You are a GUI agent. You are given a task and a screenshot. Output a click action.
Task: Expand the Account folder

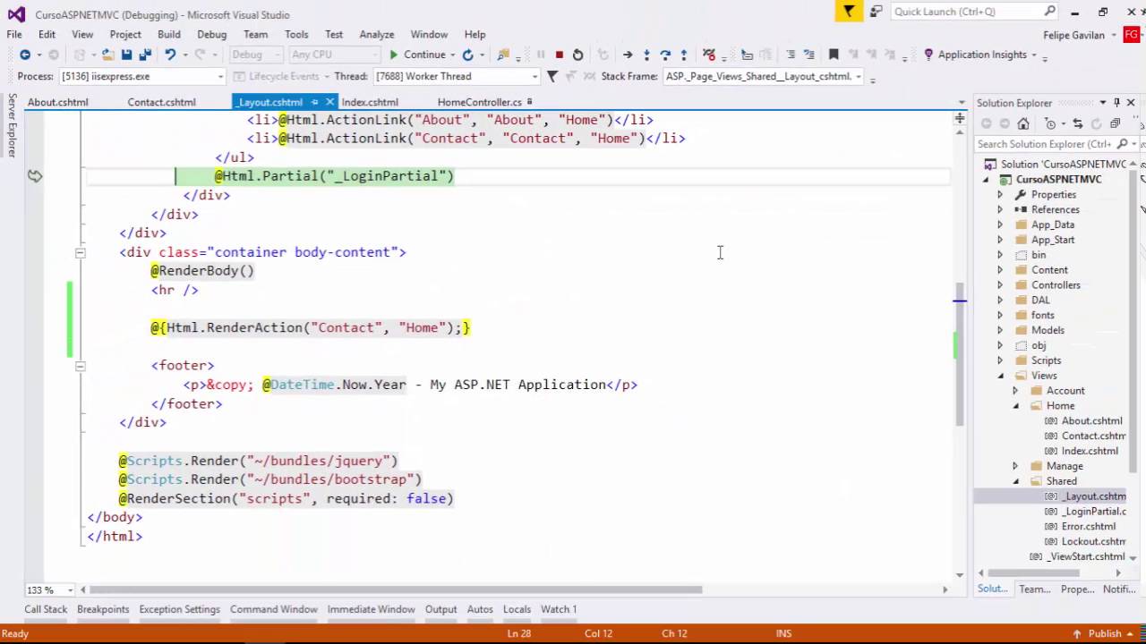pyautogui.click(x=1015, y=391)
